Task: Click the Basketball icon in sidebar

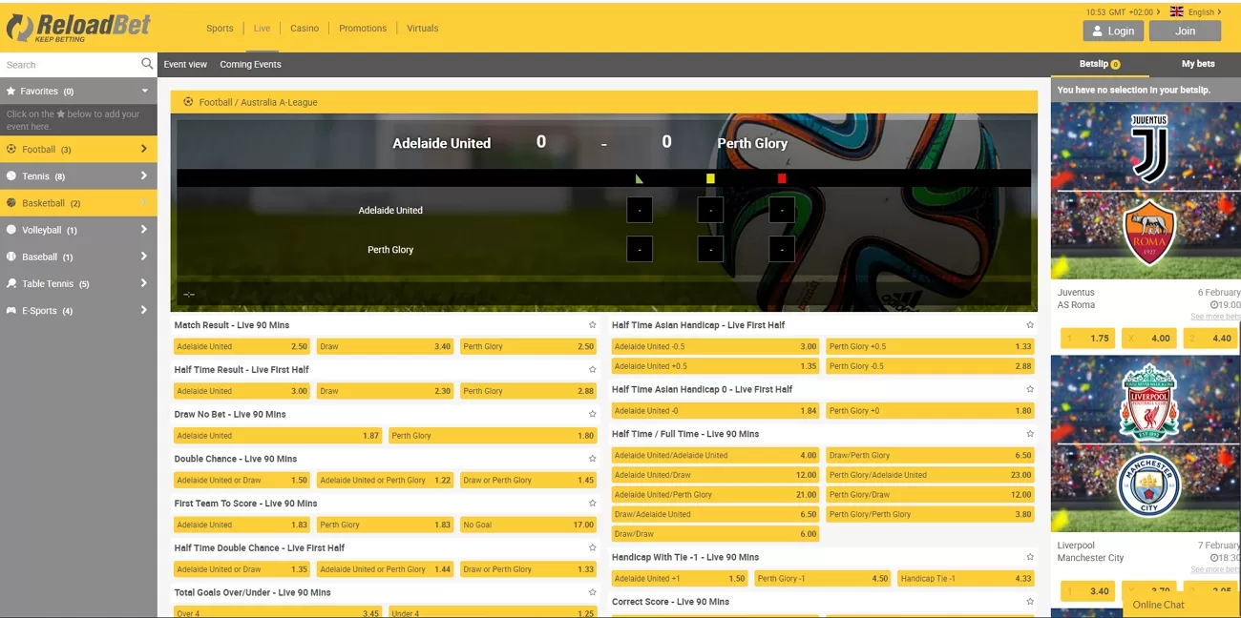Action: coord(11,202)
